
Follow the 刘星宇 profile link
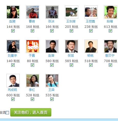coord(12,56)
